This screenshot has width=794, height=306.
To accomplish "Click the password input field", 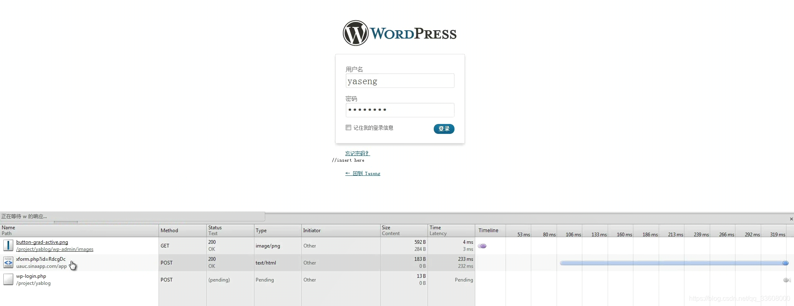I will tap(400, 110).
